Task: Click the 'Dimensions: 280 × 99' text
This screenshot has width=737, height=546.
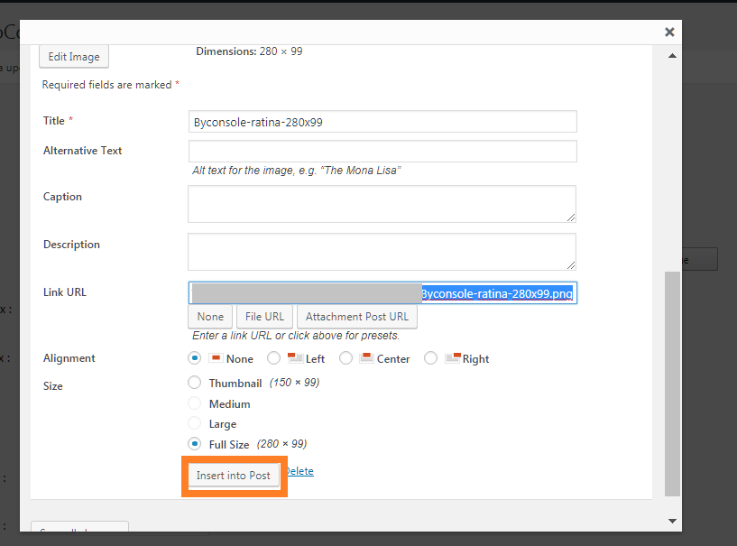Action: point(249,51)
